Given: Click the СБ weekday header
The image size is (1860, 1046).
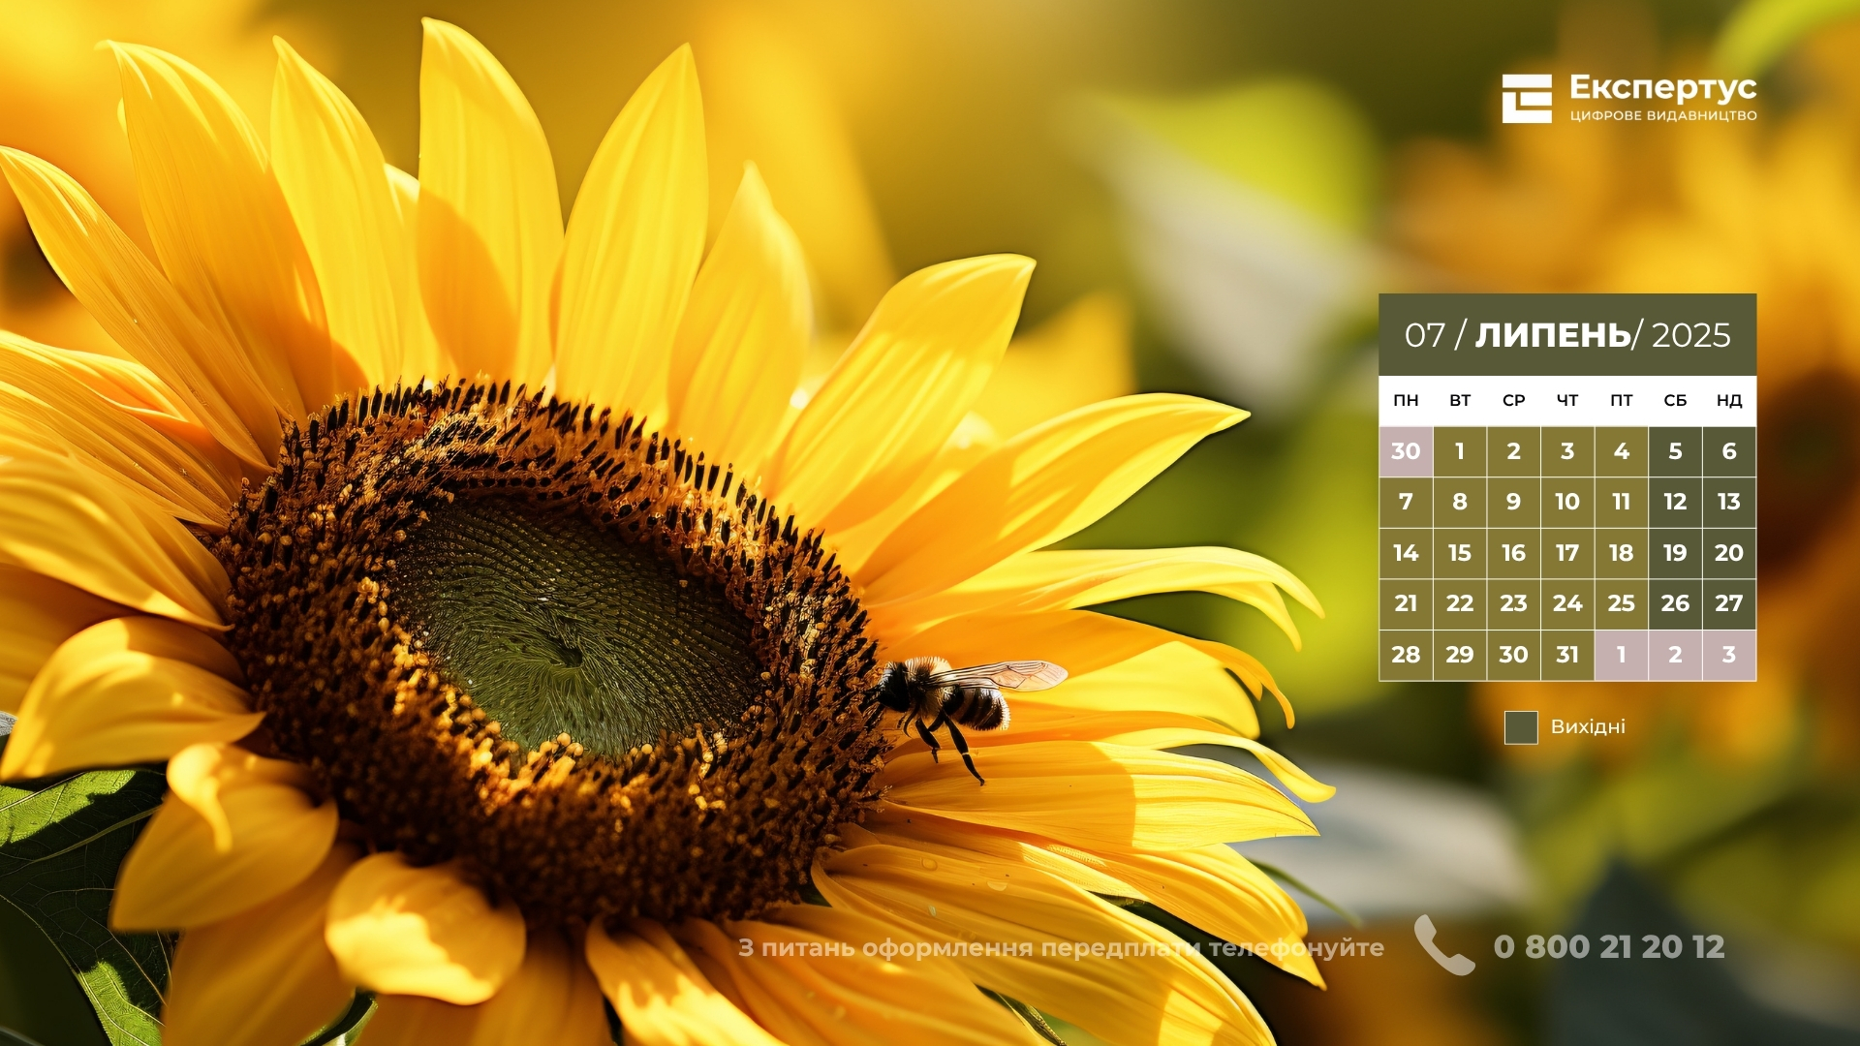Looking at the screenshot, I should coord(1675,401).
